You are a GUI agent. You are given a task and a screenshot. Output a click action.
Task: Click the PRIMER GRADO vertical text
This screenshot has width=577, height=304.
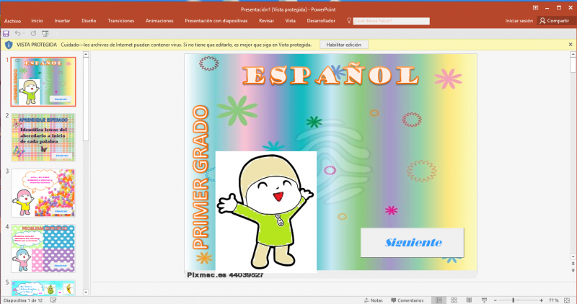(201, 177)
